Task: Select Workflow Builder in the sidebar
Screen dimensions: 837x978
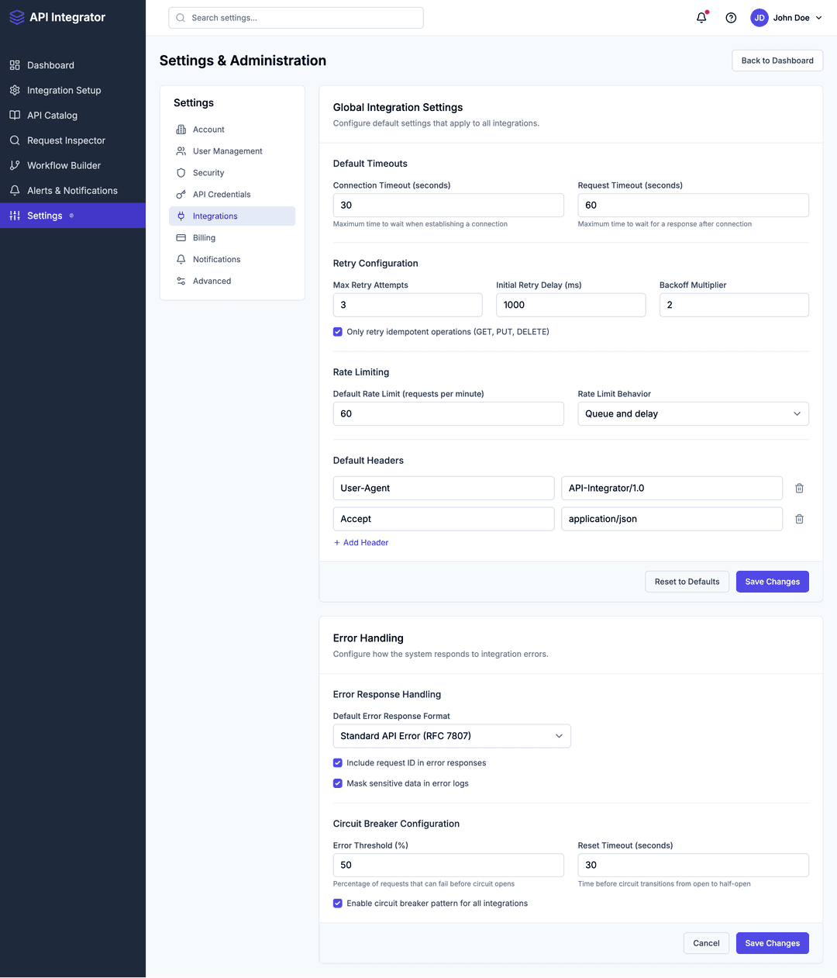Action: pyautogui.click(x=63, y=165)
